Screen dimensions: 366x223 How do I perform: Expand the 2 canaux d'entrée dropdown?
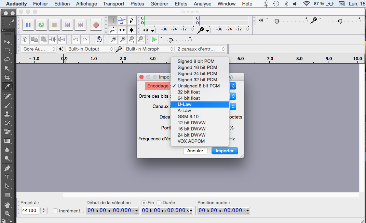pyautogui.click(x=201, y=49)
